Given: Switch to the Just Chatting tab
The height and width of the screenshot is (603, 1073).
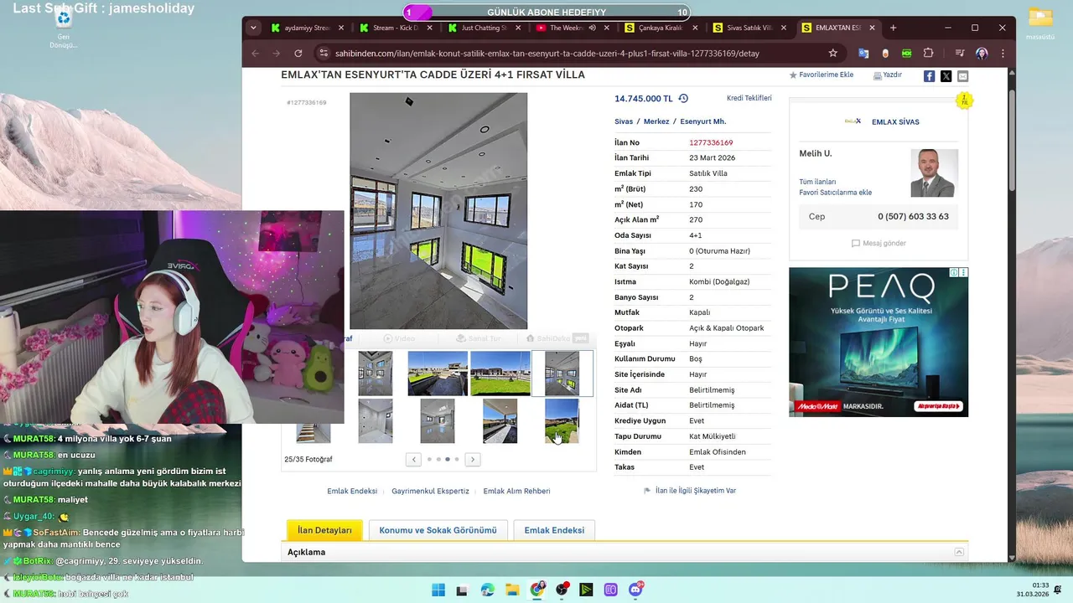Looking at the screenshot, I should (x=484, y=28).
